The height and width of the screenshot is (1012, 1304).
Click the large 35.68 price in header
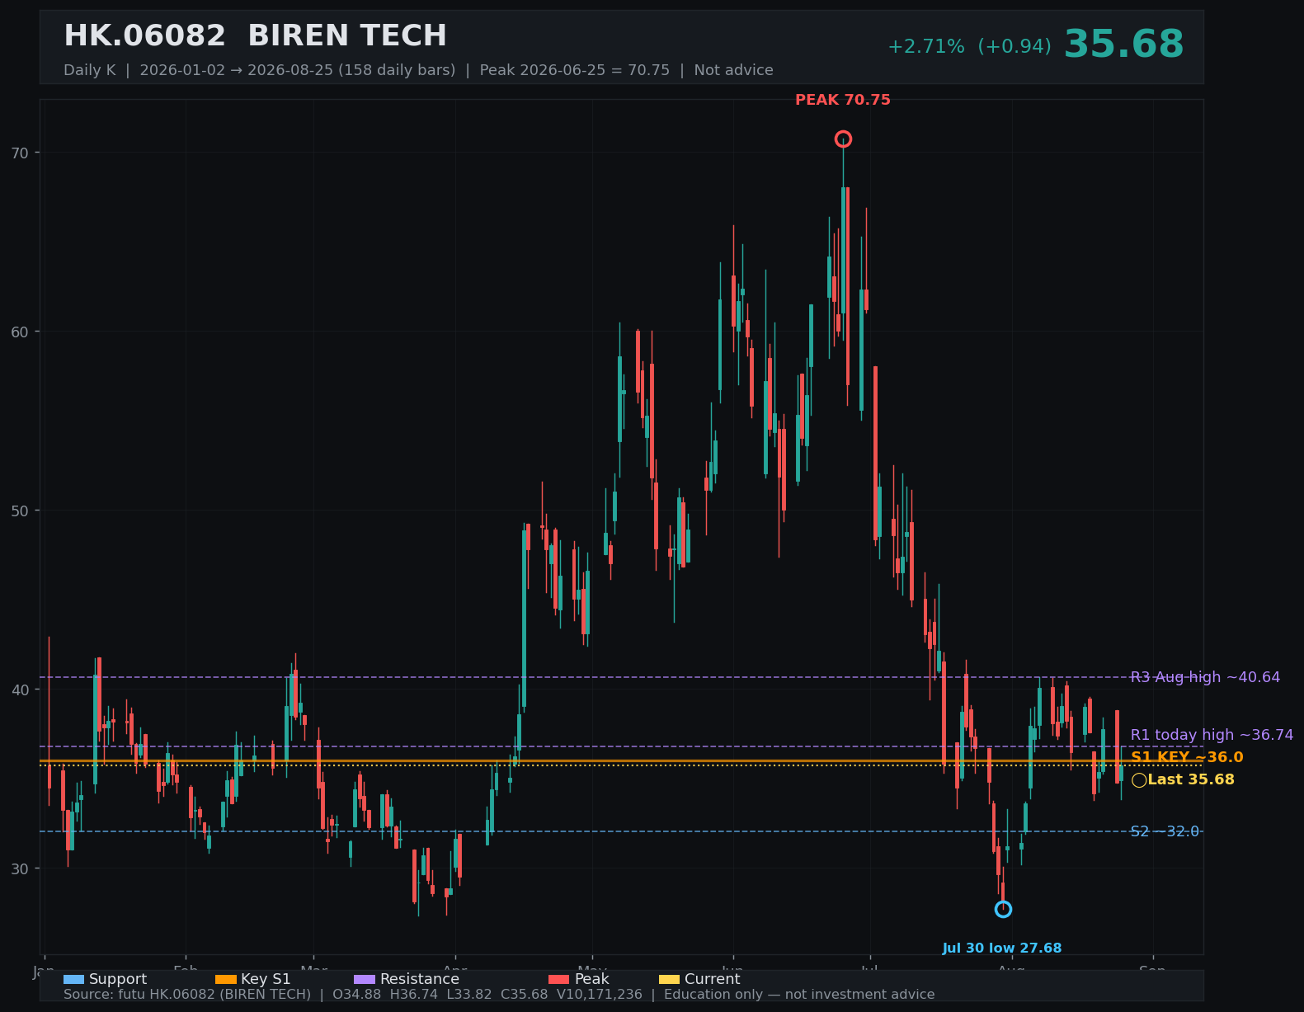click(x=1124, y=45)
